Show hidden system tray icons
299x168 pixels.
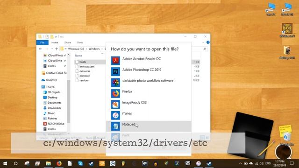241,163
